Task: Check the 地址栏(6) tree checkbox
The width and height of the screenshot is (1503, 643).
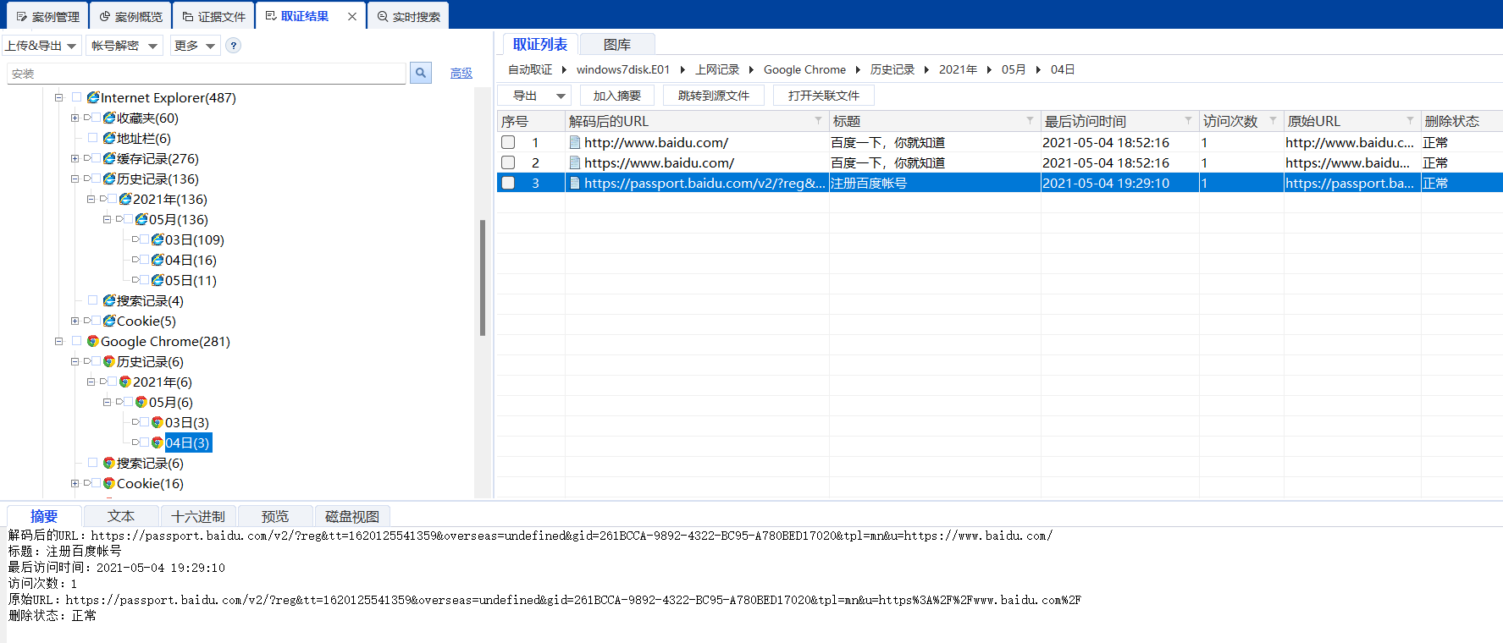Action: (x=93, y=138)
